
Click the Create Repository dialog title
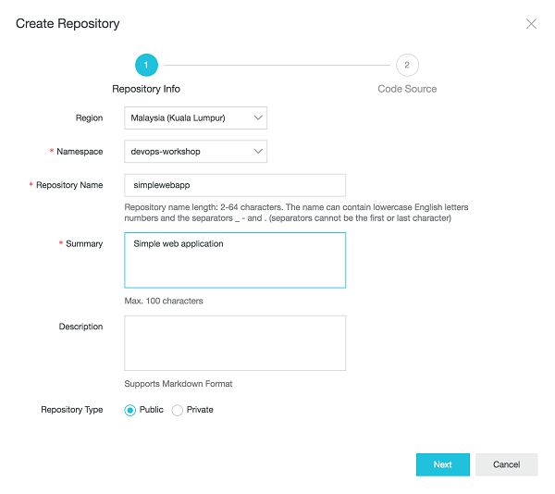coord(68,23)
